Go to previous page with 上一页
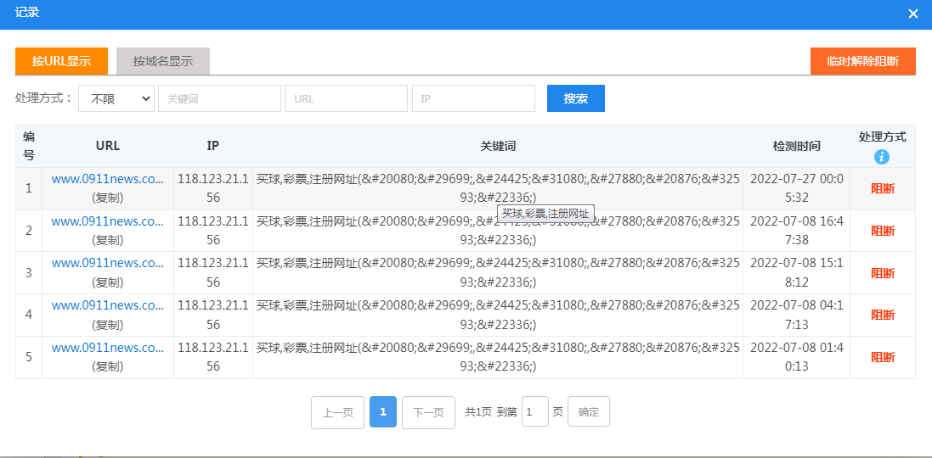 337,412
